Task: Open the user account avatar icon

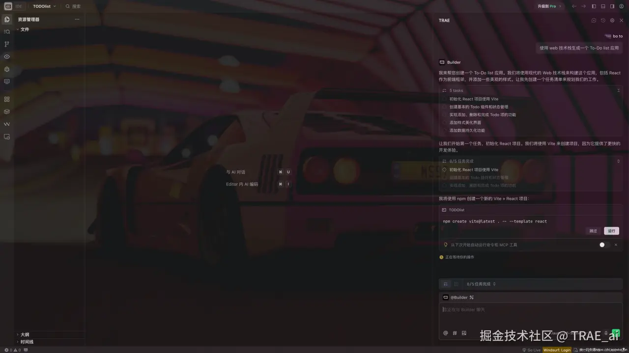Action: tap(621, 6)
